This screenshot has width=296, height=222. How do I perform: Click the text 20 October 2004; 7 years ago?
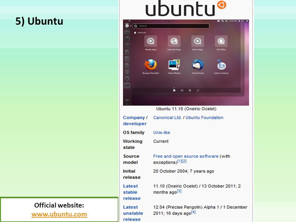183,171
